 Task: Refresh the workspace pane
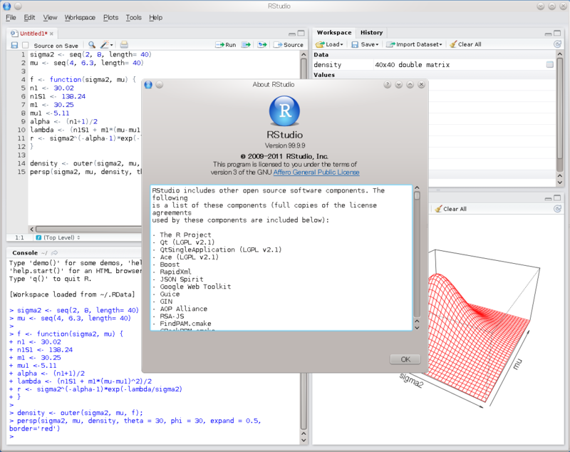[x=557, y=44]
